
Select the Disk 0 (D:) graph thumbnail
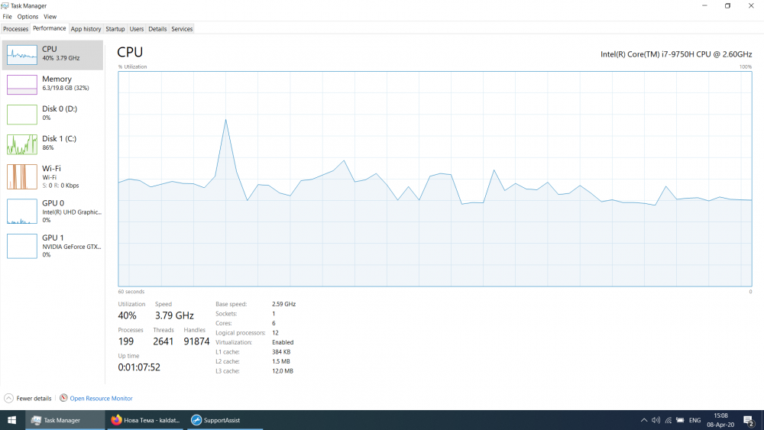pos(22,115)
